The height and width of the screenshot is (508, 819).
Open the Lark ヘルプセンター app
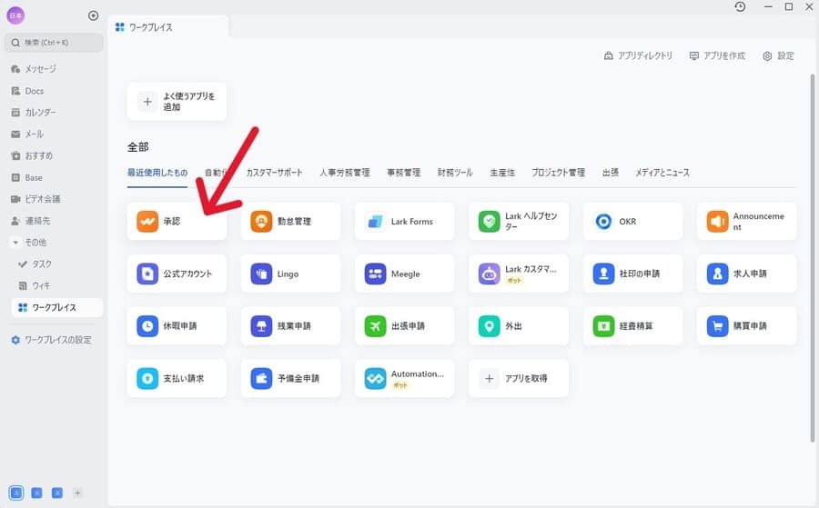tap(519, 221)
